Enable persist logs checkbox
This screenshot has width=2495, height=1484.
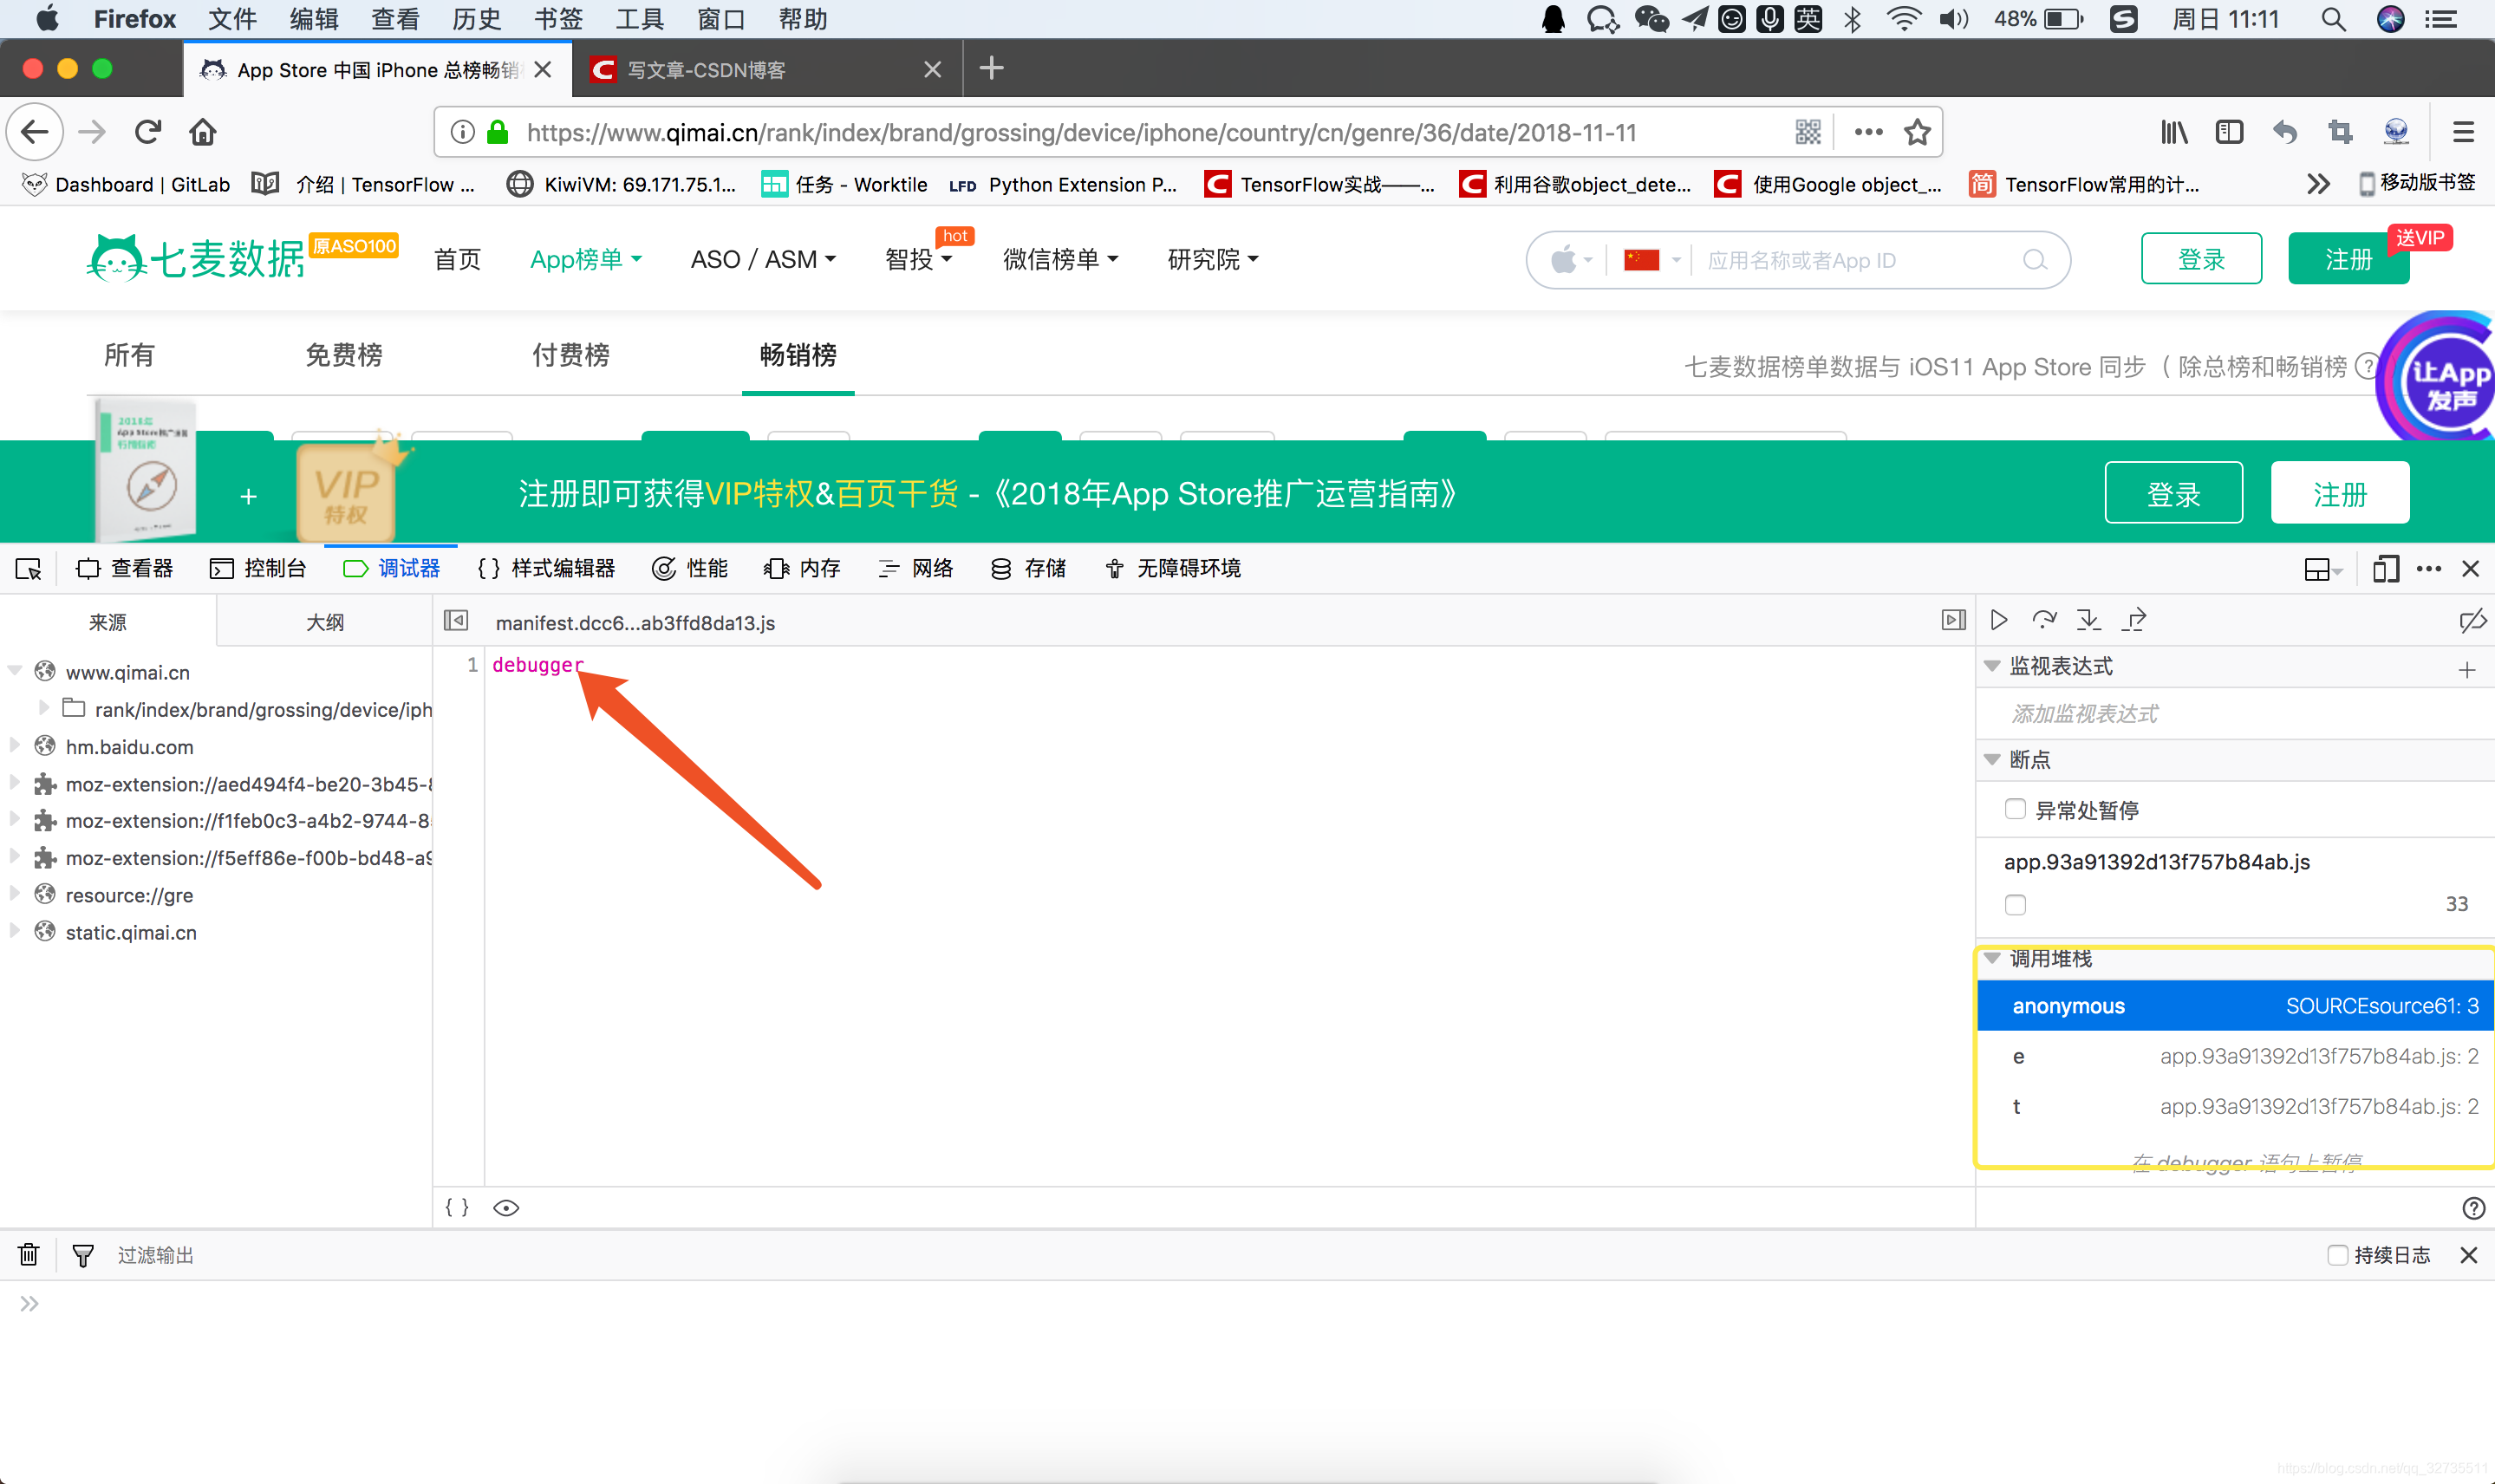[2337, 1255]
